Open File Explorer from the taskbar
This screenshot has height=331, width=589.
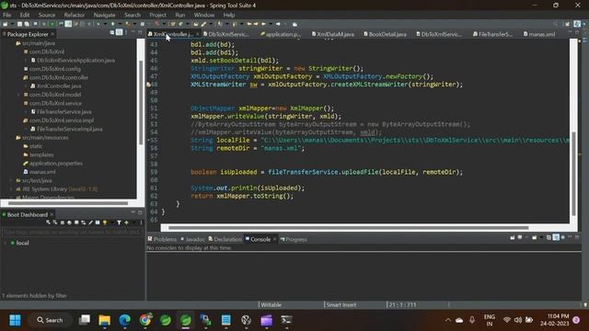coord(104,320)
